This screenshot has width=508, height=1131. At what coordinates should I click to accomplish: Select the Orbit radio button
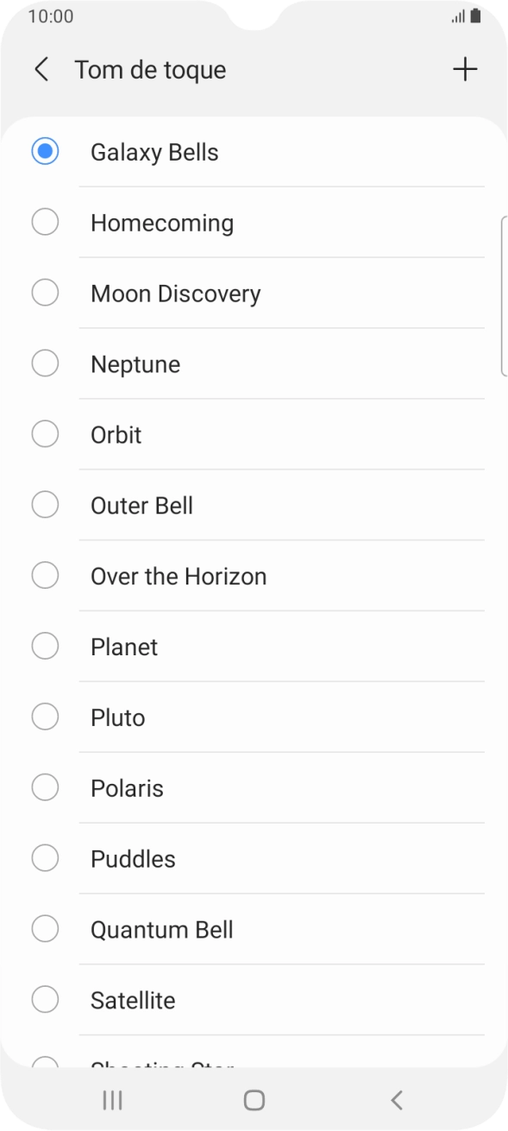click(x=46, y=434)
